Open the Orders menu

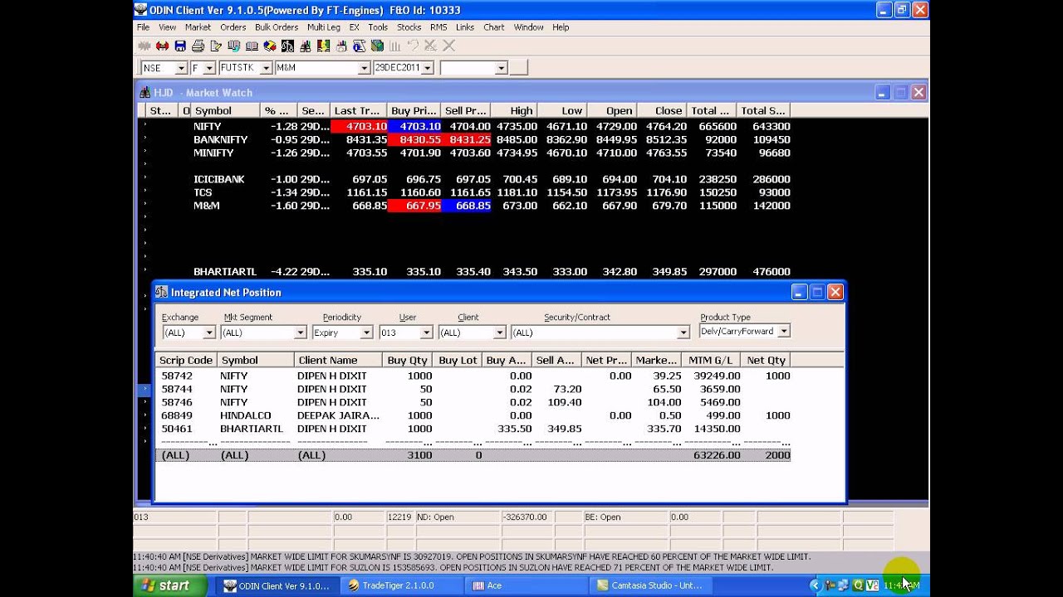click(233, 27)
